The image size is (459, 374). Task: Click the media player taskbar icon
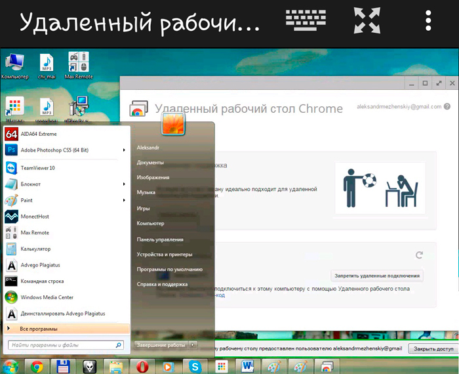tap(169, 367)
